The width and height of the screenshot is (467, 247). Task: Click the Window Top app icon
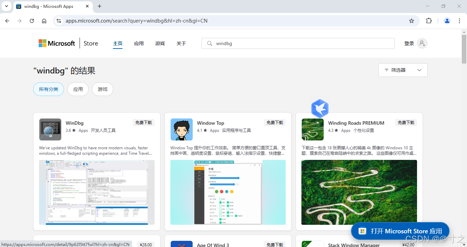pos(181,129)
